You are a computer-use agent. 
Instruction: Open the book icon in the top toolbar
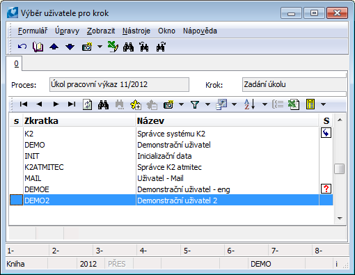[38, 47]
